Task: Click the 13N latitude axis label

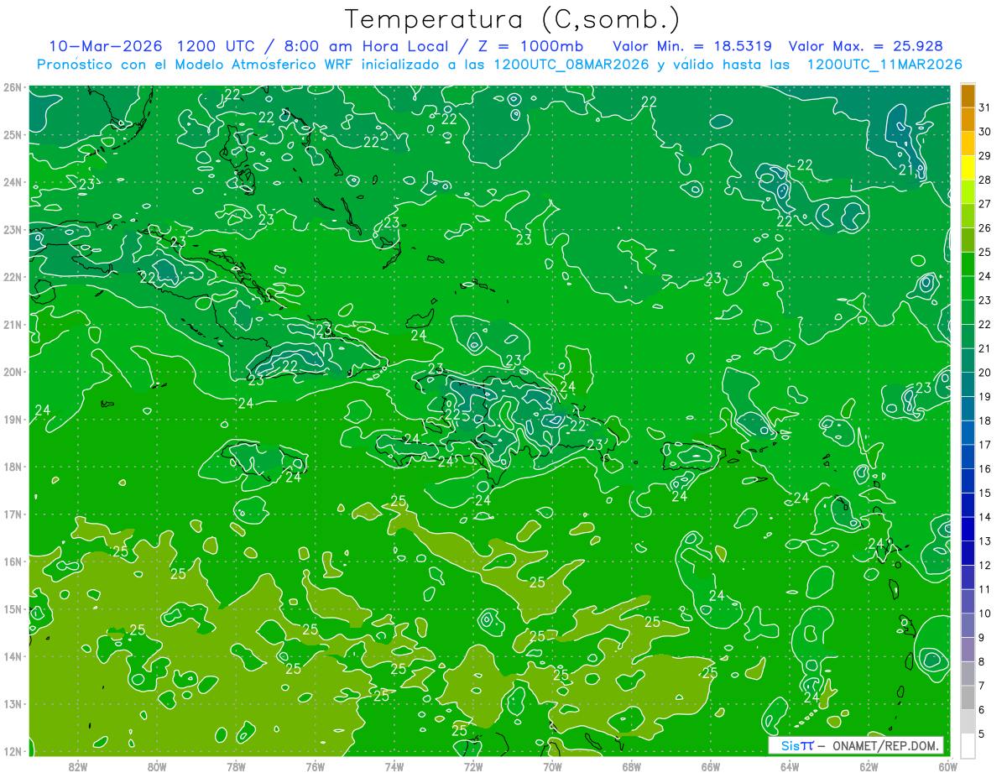Action: (12, 703)
